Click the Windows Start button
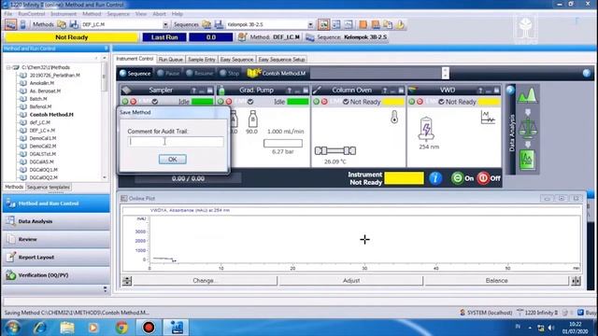 pyautogui.click(x=12, y=328)
